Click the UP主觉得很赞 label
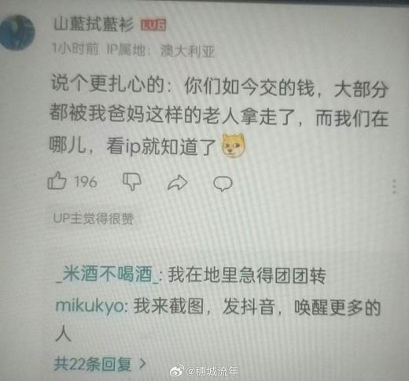This screenshot has width=409, height=381. 94,219
